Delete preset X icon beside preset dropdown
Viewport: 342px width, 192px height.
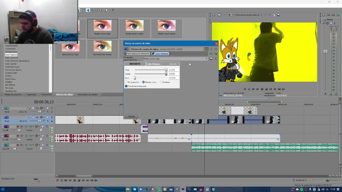click(216, 59)
